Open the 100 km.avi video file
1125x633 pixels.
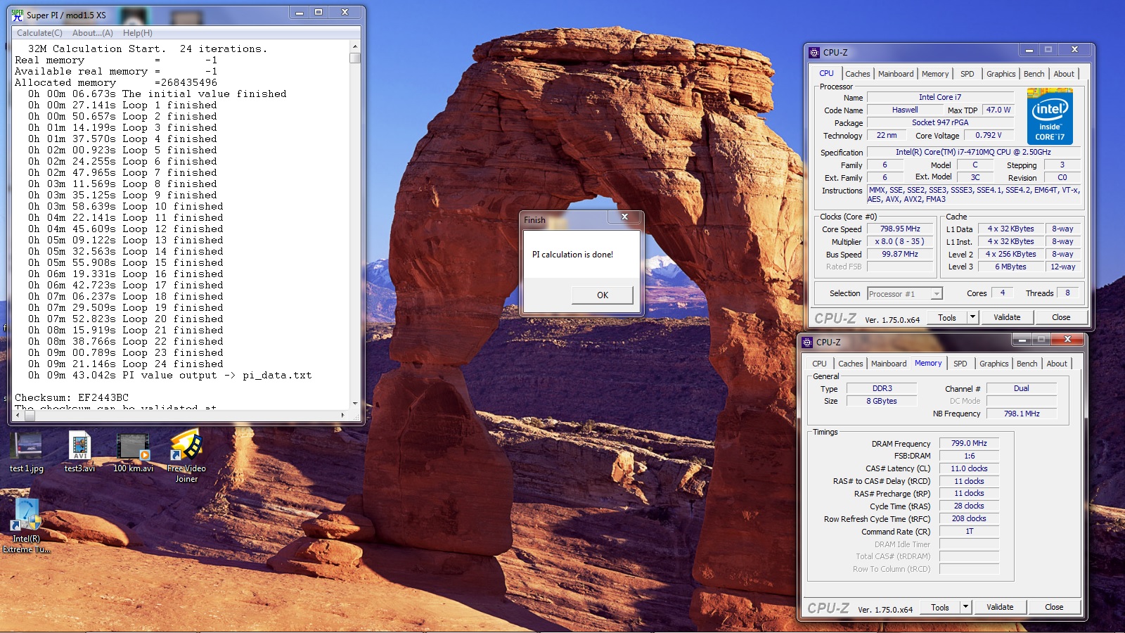click(133, 452)
